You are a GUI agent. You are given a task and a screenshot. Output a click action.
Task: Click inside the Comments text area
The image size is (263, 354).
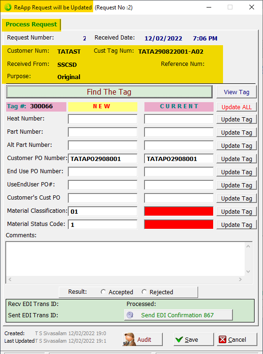125,259
